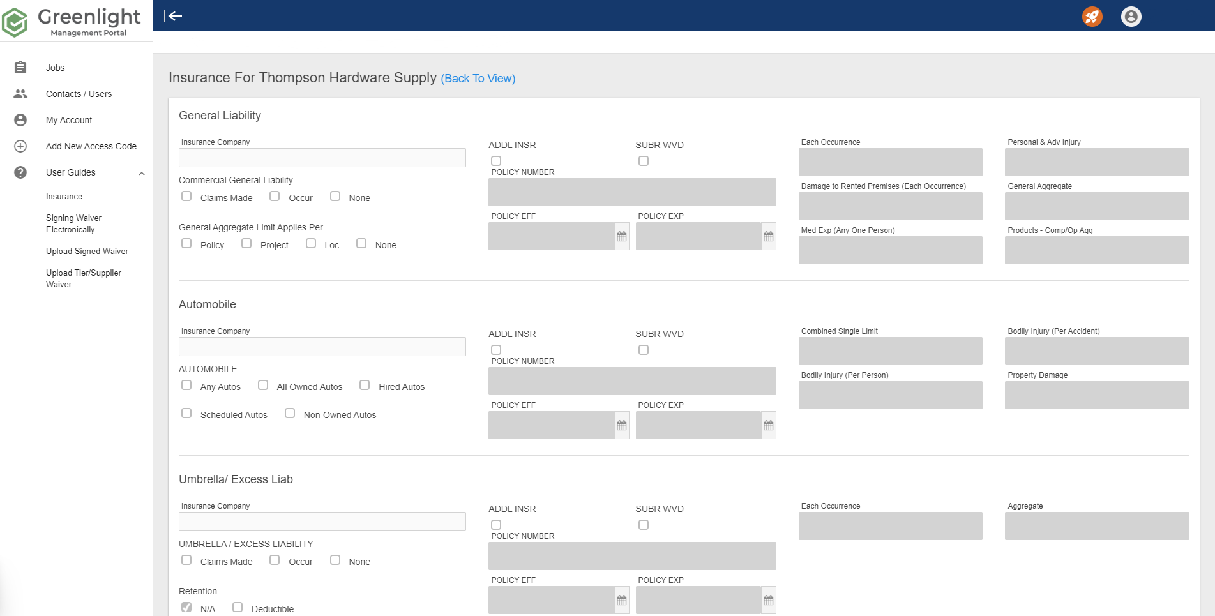The image size is (1215, 616).
Task: Open Umbrella Policy Exp calendar icon
Action: [x=769, y=601]
